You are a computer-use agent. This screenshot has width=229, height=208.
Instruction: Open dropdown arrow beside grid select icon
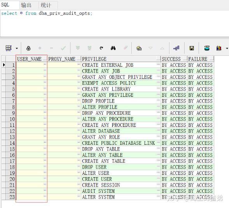pyautogui.click(x=17, y=48)
